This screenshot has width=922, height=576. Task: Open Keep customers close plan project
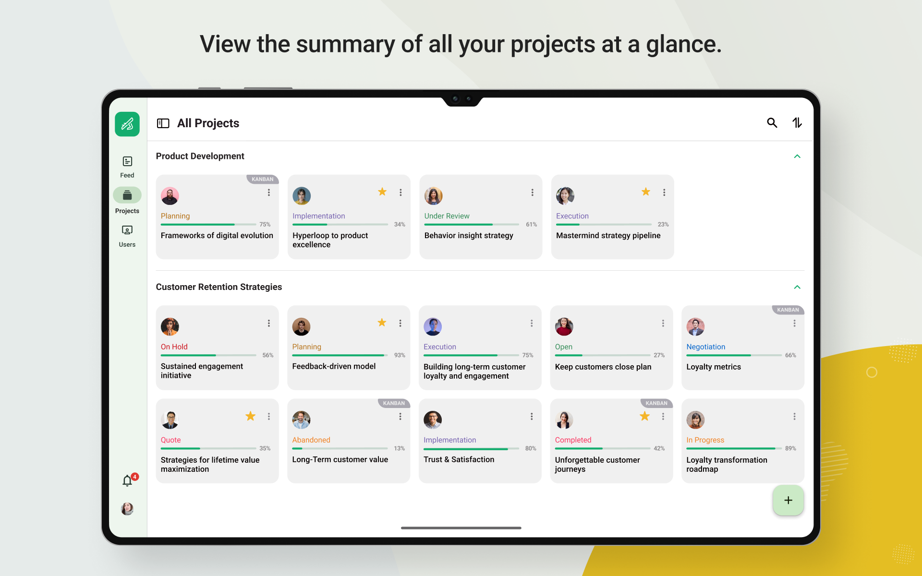(x=611, y=348)
